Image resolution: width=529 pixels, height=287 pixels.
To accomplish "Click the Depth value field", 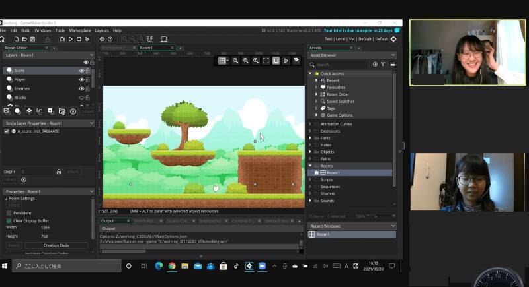I will (36, 172).
